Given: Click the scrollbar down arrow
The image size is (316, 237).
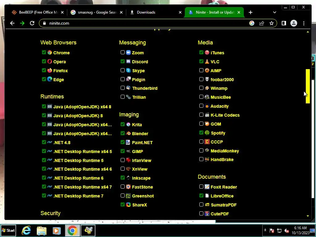Looking at the screenshot, I should [308, 216].
